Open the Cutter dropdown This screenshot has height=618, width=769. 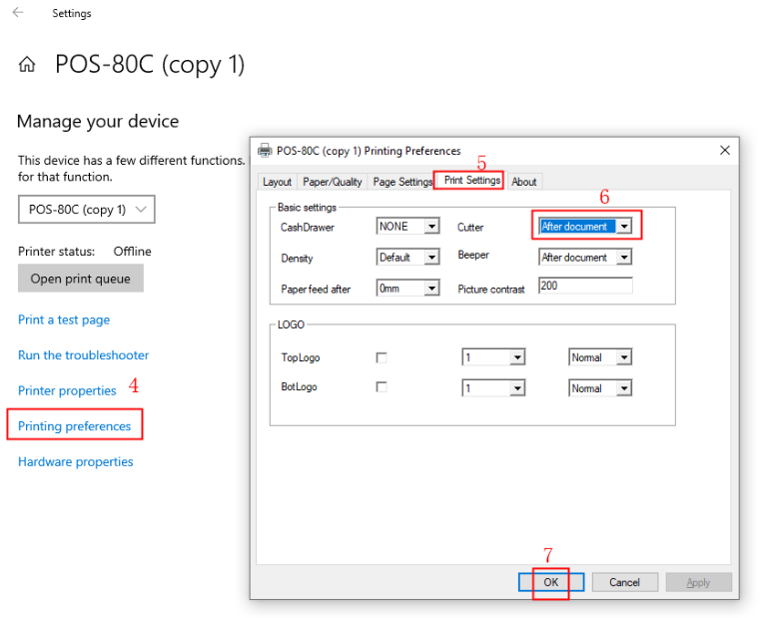click(585, 226)
